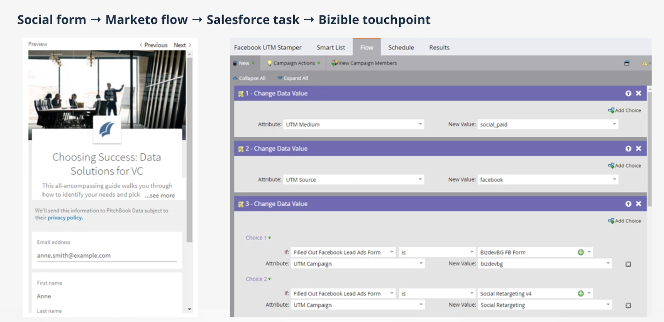Click the preview panel scrollbar thumb
Screen dimensions: 664x322
tap(190, 150)
